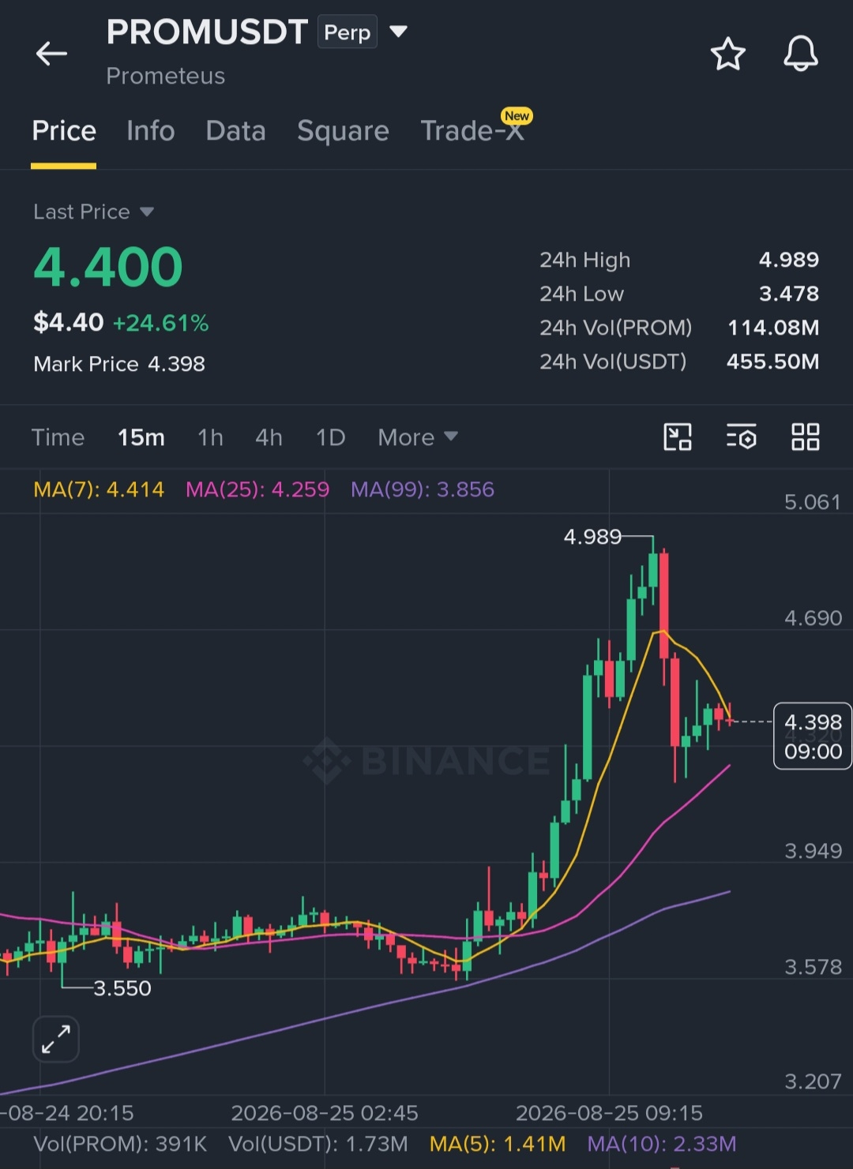Tap the 3.207 price axis label
This screenshot has height=1169, width=853.
[813, 1081]
